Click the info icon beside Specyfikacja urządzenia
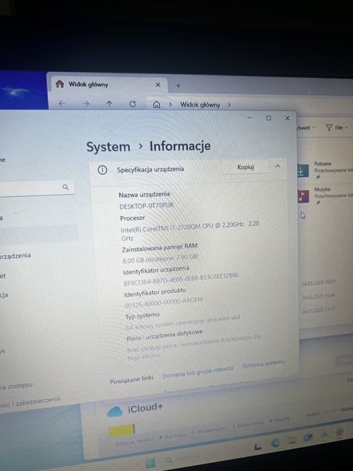This screenshot has width=353, height=471. click(102, 170)
